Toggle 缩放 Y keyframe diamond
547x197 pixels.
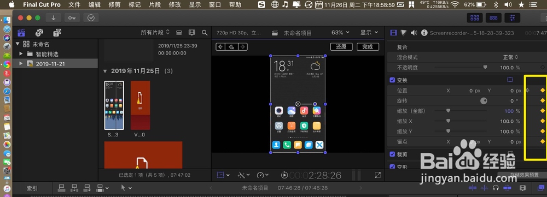click(x=543, y=131)
